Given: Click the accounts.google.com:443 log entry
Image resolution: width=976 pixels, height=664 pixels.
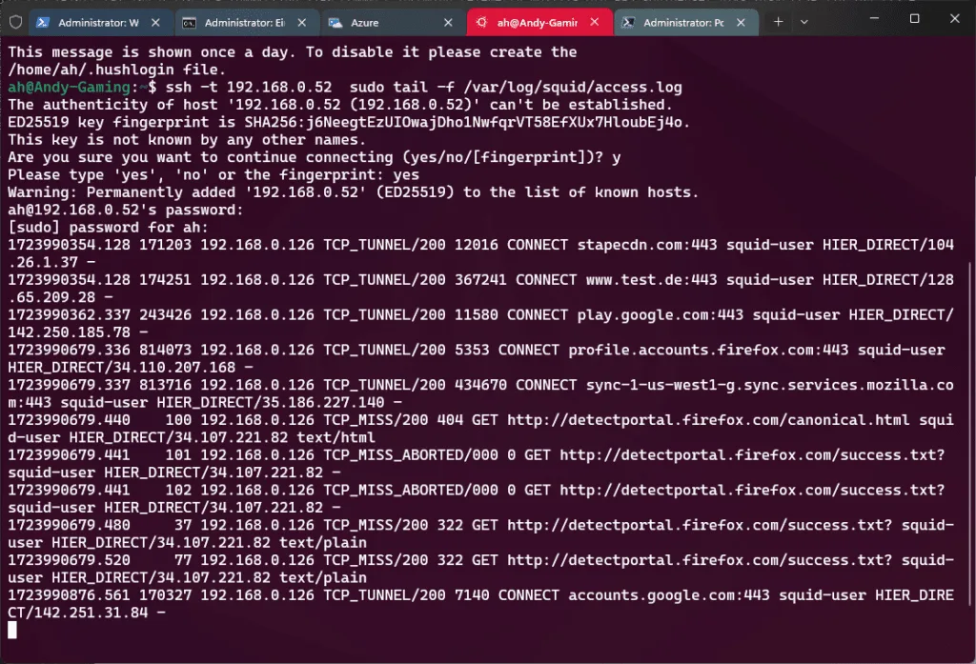Looking at the screenshot, I should (480, 604).
